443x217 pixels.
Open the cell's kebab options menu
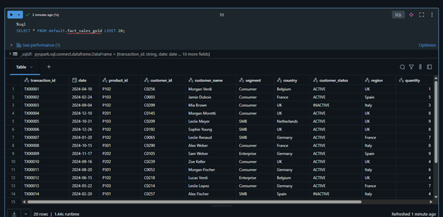pos(432,15)
